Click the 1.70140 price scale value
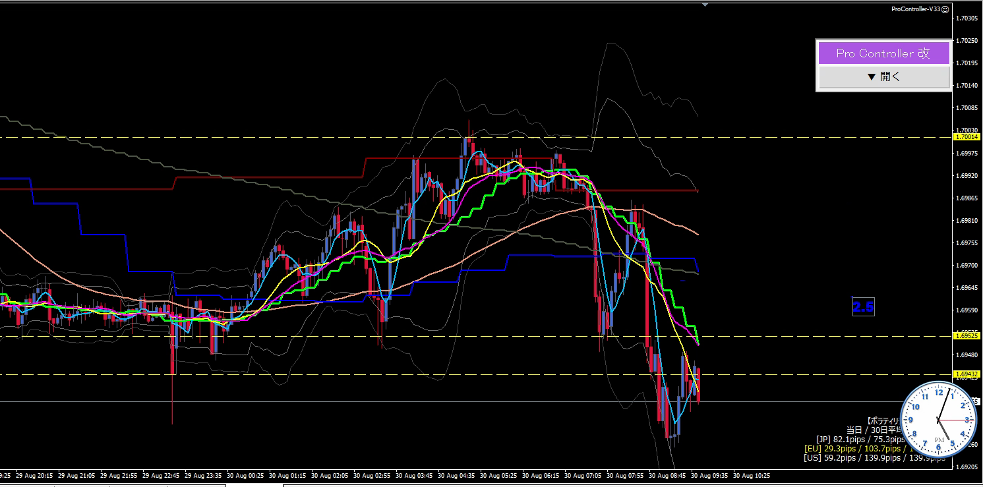The height and width of the screenshot is (487, 983). pos(967,86)
